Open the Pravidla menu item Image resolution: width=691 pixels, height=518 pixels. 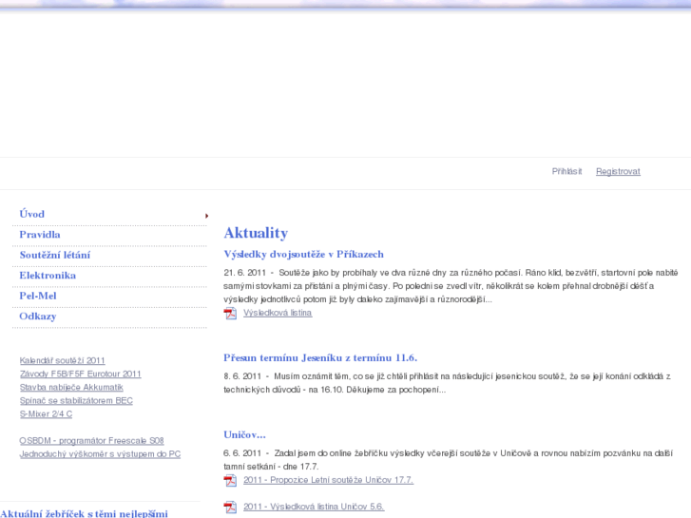(x=40, y=235)
